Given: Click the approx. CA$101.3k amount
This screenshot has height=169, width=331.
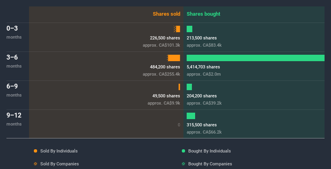Looking at the screenshot, I should (161, 45).
